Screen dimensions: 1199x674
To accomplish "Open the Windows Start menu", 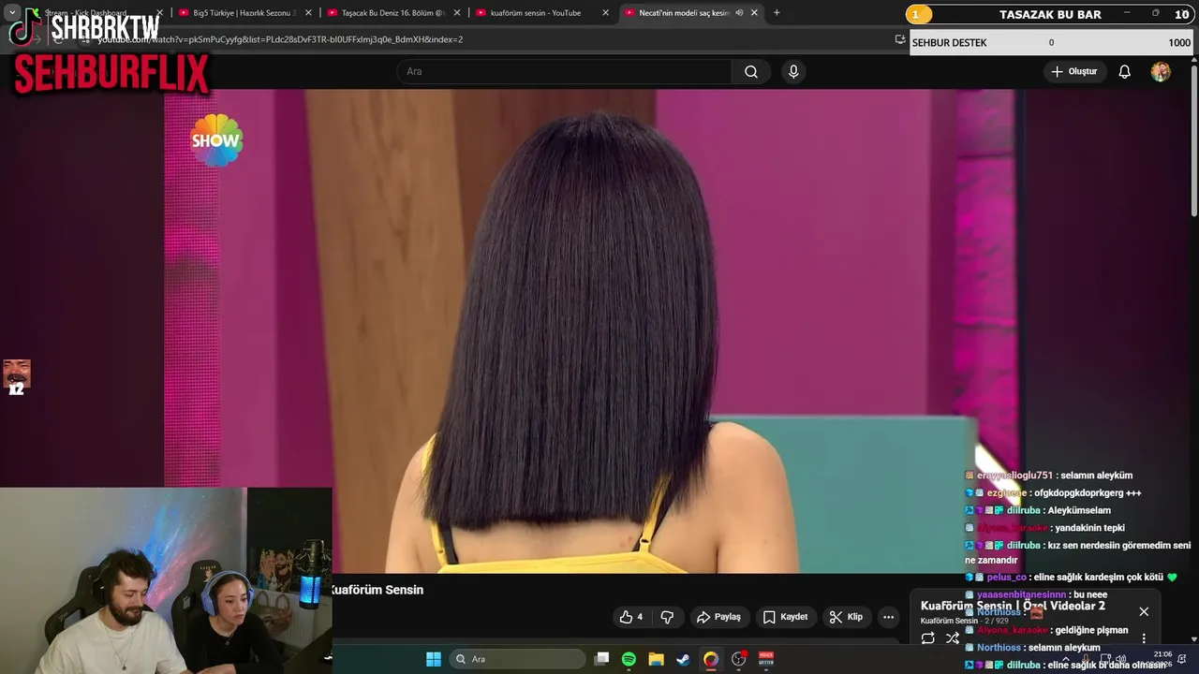I will coord(434,659).
